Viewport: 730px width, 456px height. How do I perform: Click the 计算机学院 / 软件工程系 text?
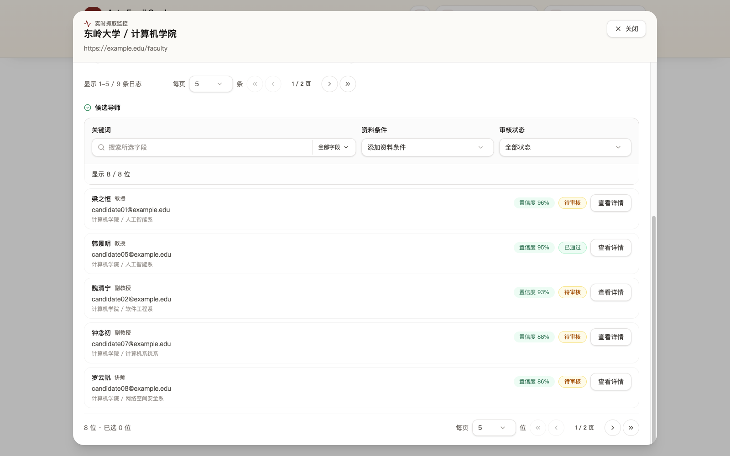122,309
